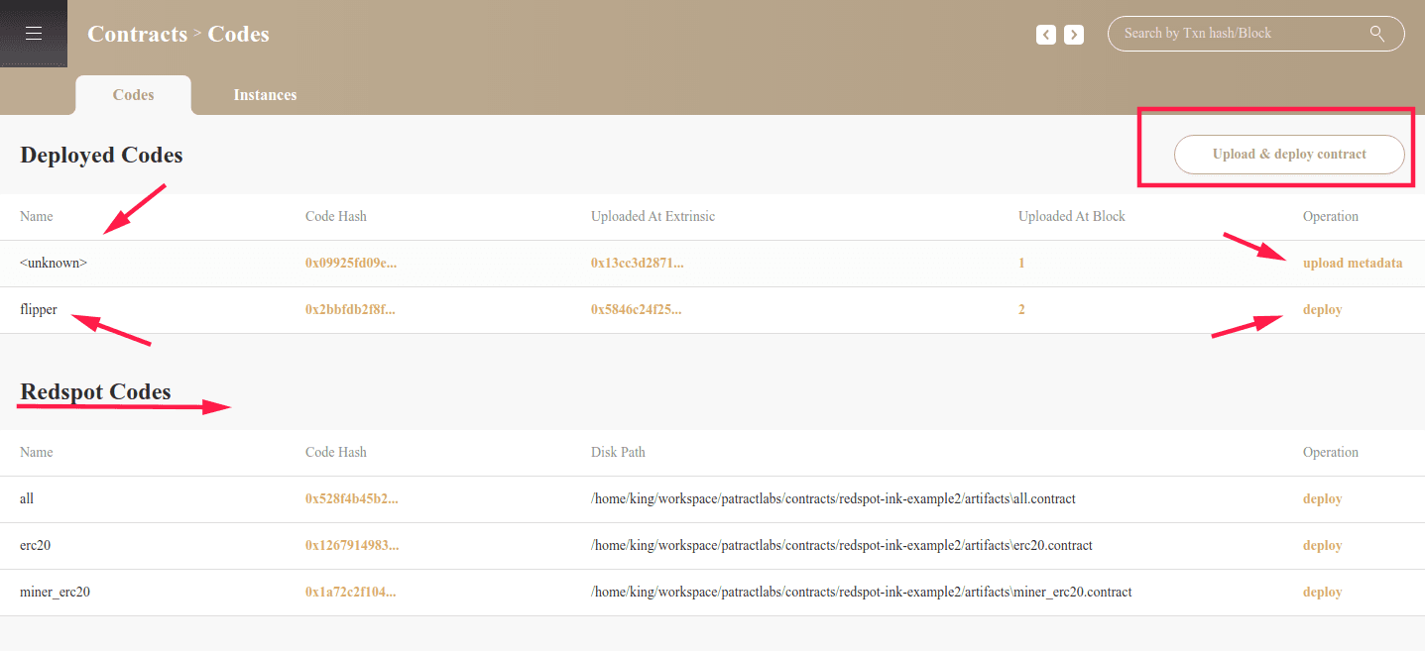Click upload metadata for unknown code

(x=1352, y=264)
